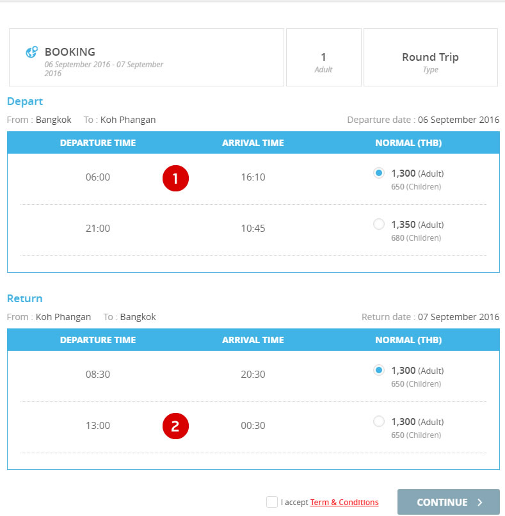The image size is (505, 516).
Task: Click the Return section heading
Action: click(x=25, y=298)
